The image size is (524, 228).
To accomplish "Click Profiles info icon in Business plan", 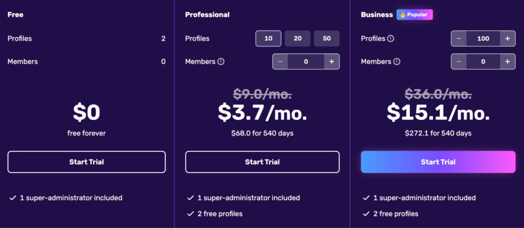I will [390, 39].
